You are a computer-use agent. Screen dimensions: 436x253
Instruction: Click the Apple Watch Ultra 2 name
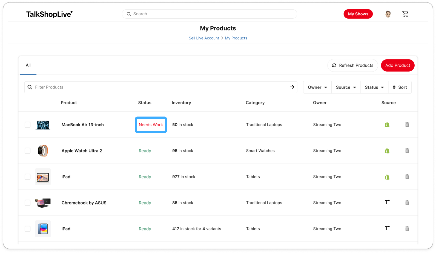pyautogui.click(x=82, y=151)
